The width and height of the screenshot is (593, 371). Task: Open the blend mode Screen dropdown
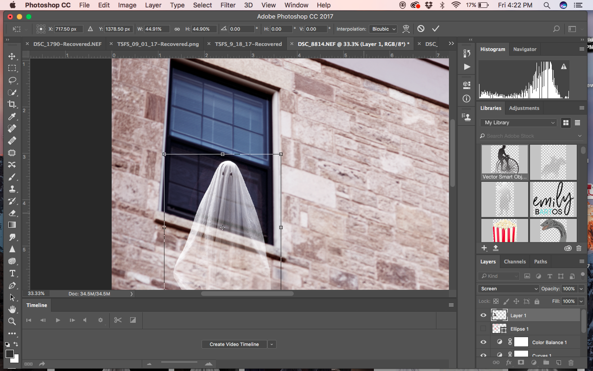click(508, 288)
